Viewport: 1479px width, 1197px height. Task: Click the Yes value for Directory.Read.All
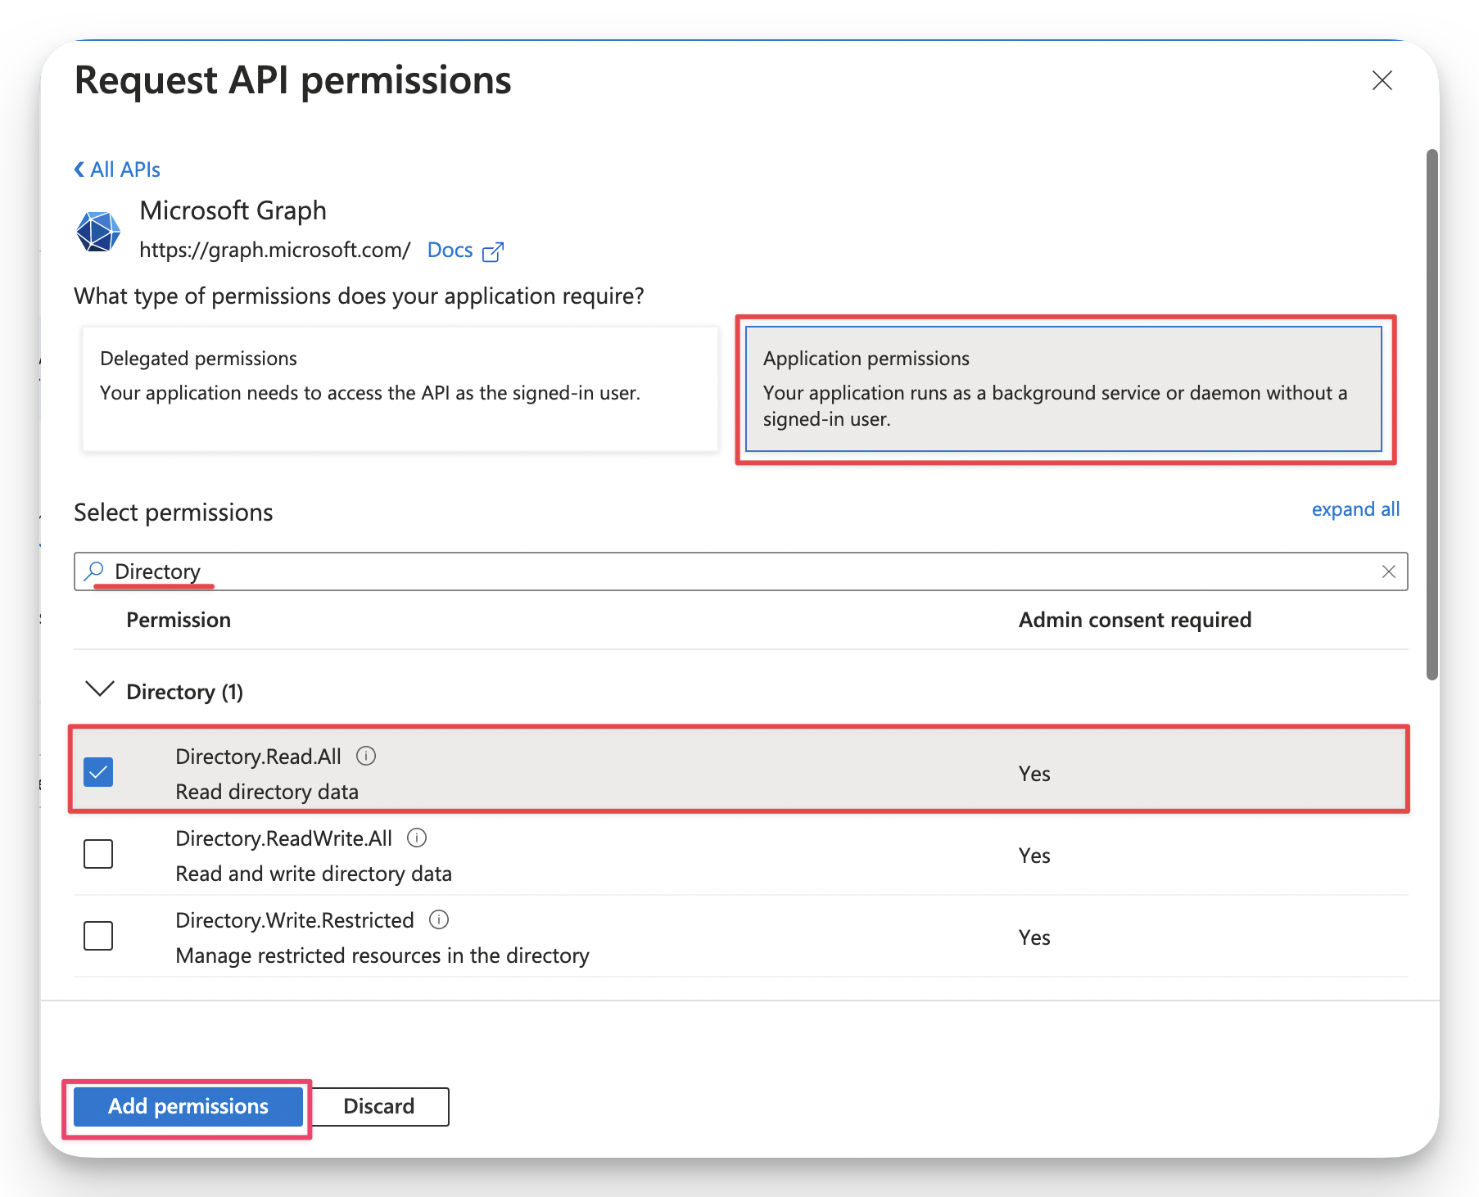coord(1034,774)
